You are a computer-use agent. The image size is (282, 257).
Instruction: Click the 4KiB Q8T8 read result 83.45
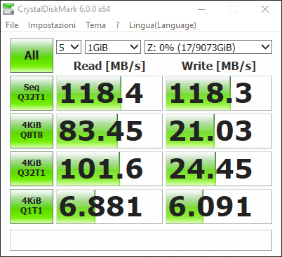pyautogui.click(x=109, y=131)
